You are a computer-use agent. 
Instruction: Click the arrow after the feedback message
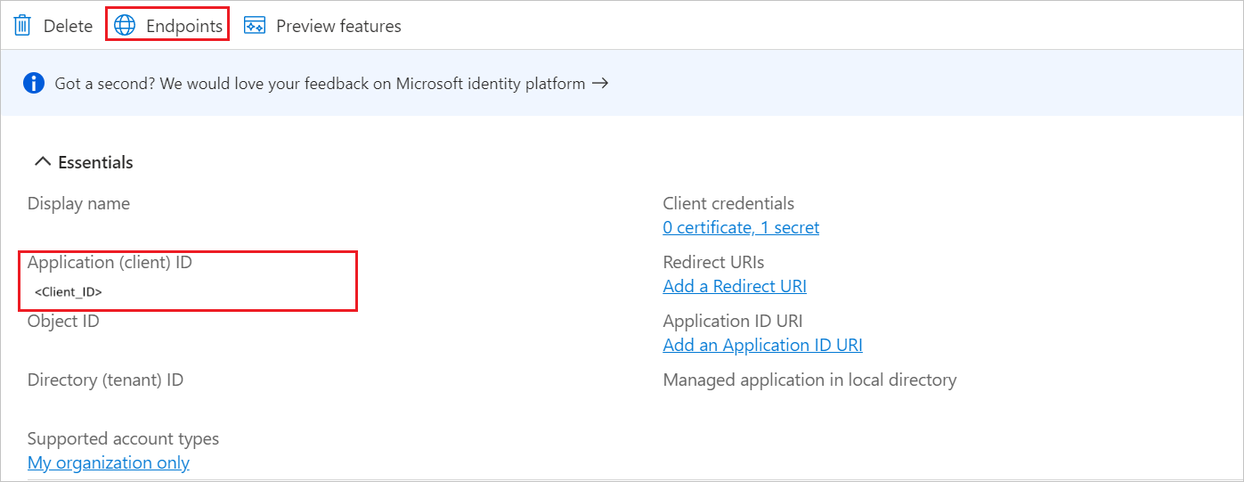(600, 83)
